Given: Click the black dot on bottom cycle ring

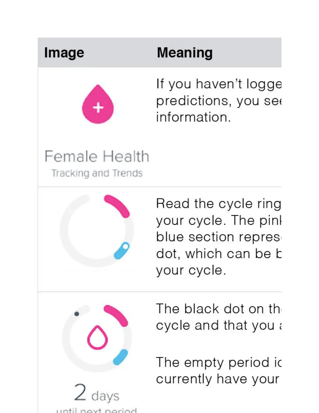Looking at the screenshot, I should coord(77,314).
